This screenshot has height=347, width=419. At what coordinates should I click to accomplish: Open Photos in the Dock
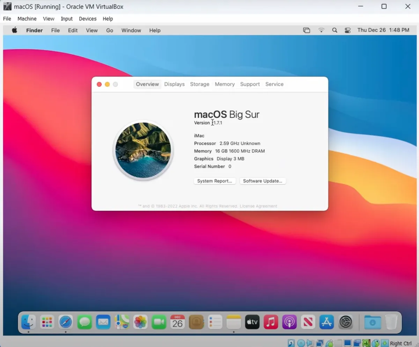pos(140,322)
